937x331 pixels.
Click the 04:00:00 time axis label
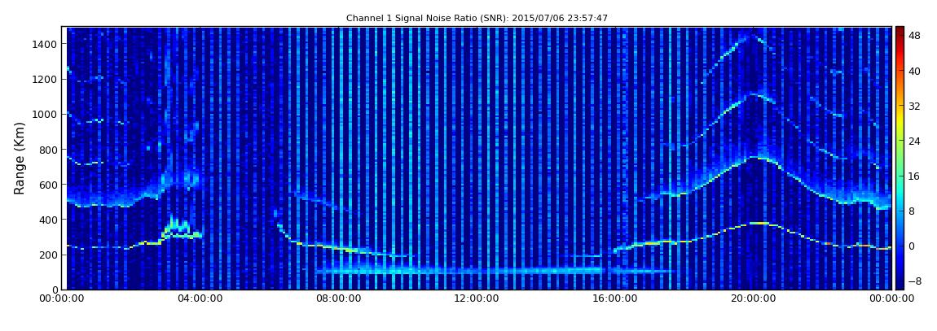point(200,298)
